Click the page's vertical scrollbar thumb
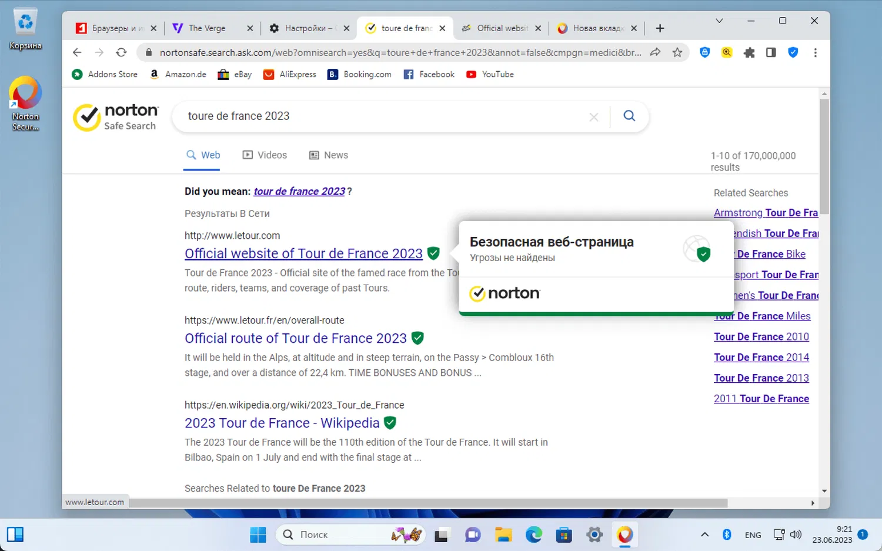The height and width of the screenshot is (551, 882). click(824, 156)
